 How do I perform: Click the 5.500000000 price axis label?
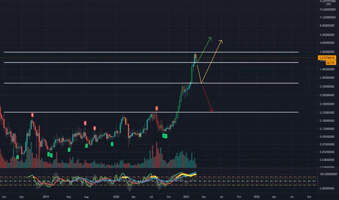(328, 35)
